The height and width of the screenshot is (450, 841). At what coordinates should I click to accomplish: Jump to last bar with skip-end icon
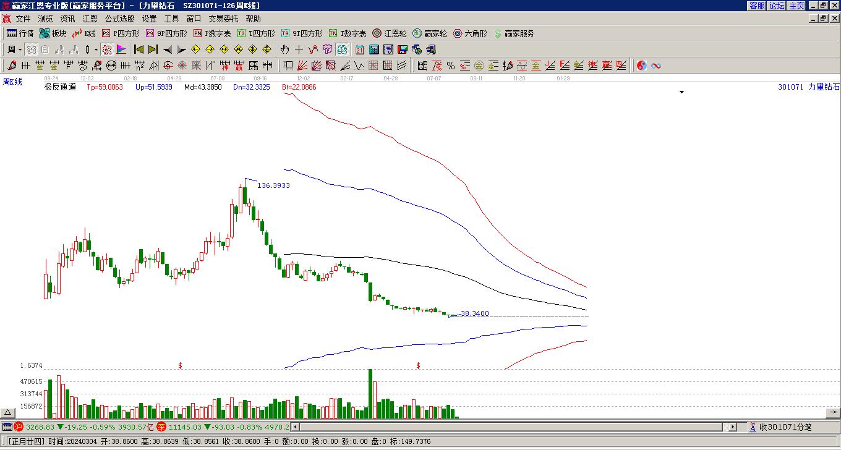pyautogui.click(x=153, y=49)
